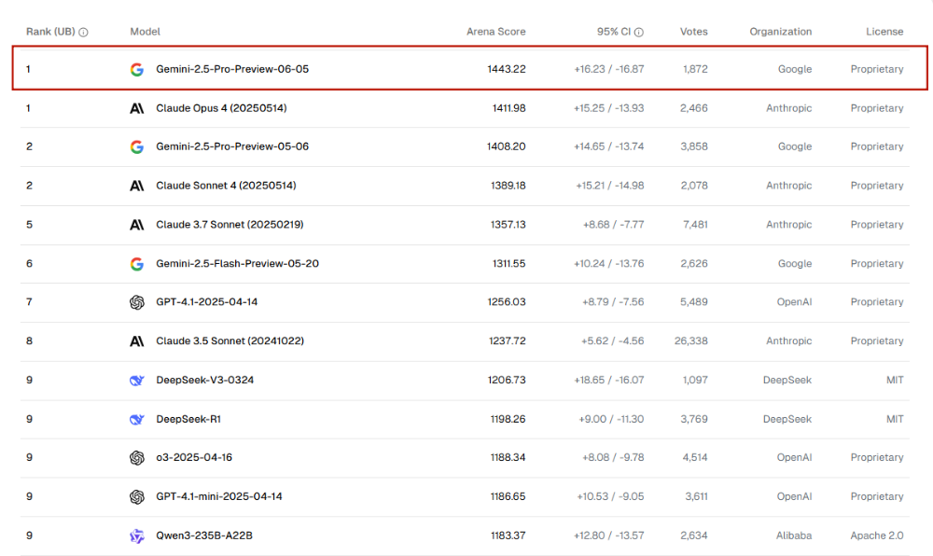933x556 pixels.
Task: Open the Gemini-2.5-Pro-Preview-05-06 model link
Action: tap(232, 146)
